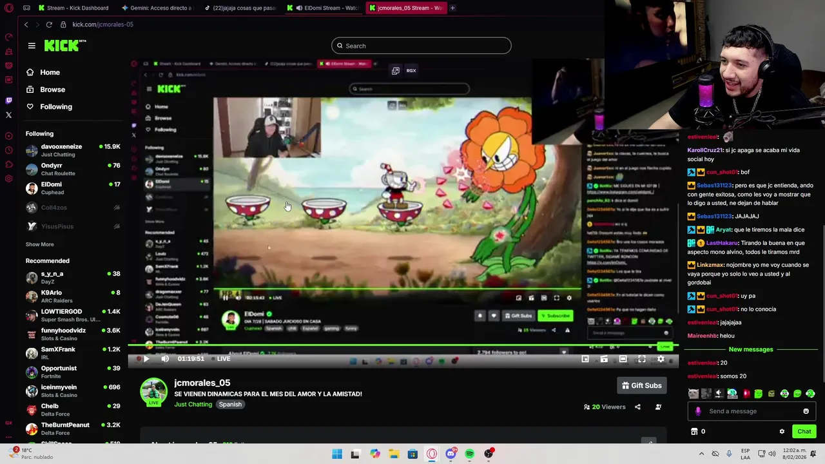
Task: Insert the red flame emote
Action: (746, 394)
